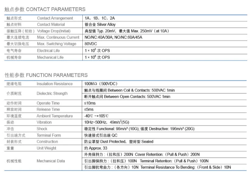
Task: Click the Chinese label '环境温度'
Action: point(14,116)
